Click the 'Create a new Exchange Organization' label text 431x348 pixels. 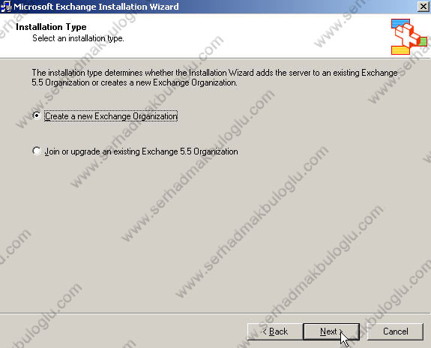tap(111, 116)
